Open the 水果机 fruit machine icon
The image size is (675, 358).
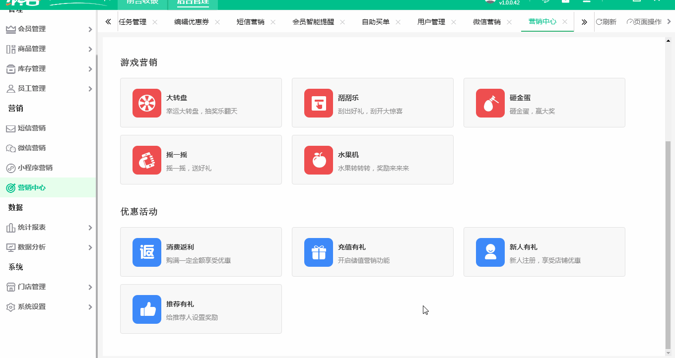click(x=318, y=160)
